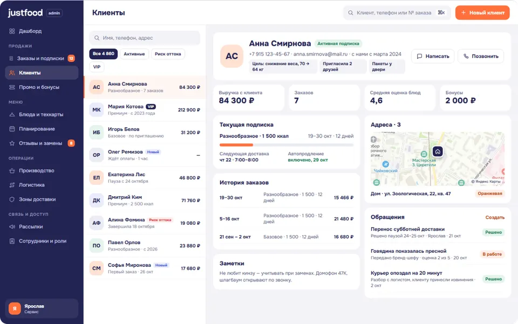
Task: Click the Пакеты у двери tag
Action: click(x=386, y=67)
